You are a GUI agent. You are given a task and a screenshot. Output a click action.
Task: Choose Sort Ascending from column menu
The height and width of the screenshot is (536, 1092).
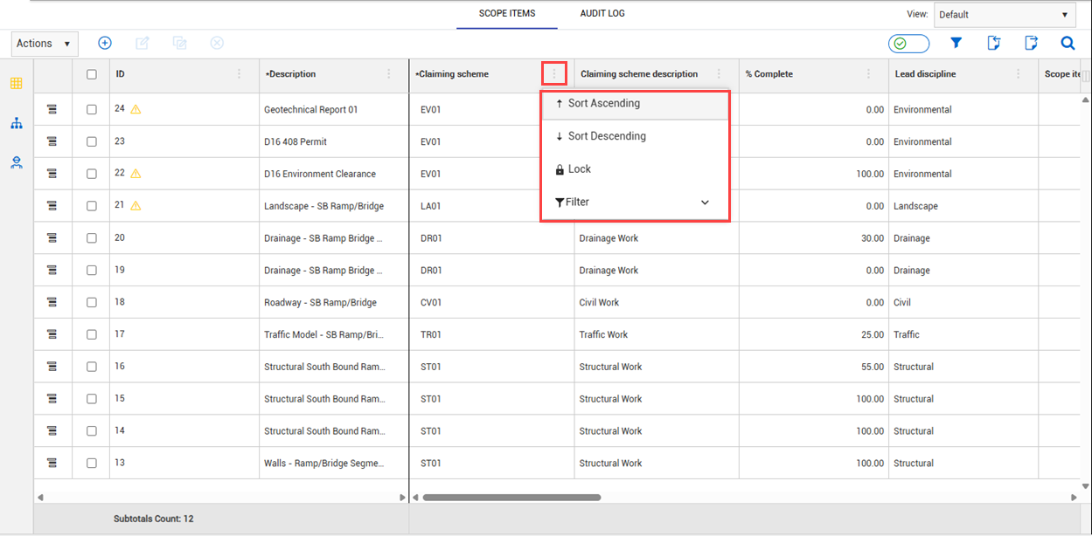point(636,104)
